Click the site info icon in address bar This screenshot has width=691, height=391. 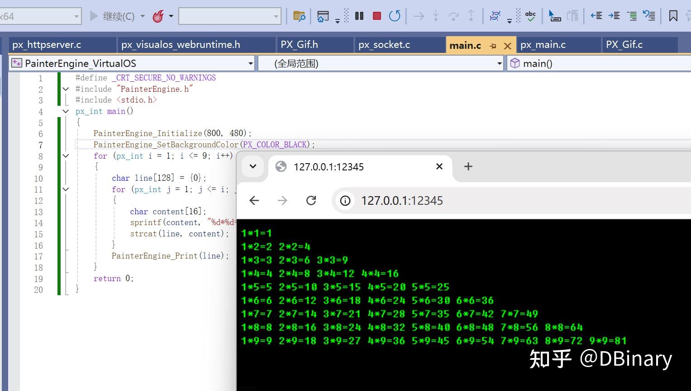point(345,201)
